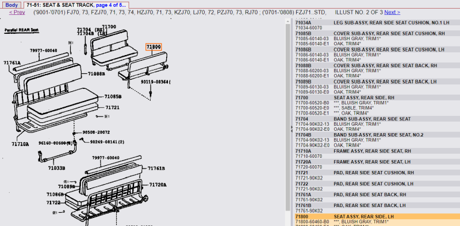The image size is (460, 226).
Task: Select 71761A Pad Rear Side Seat Back RH
Action: 377,194
